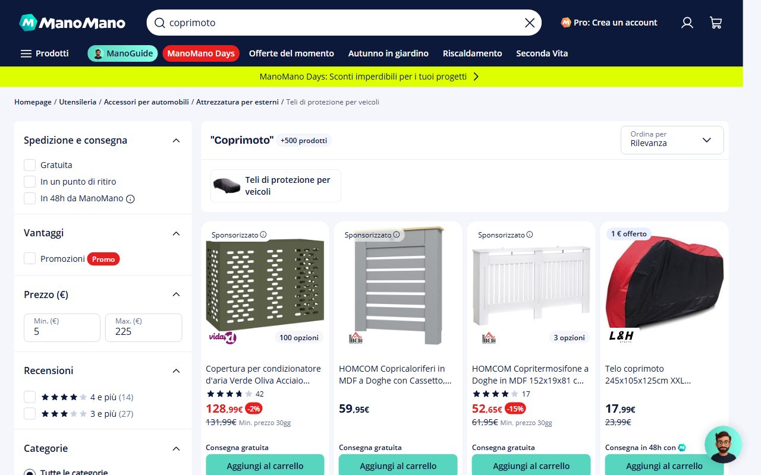Check 'In un punto di ritiro' checkbox
761x475 pixels.
pyautogui.click(x=30, y=182)
